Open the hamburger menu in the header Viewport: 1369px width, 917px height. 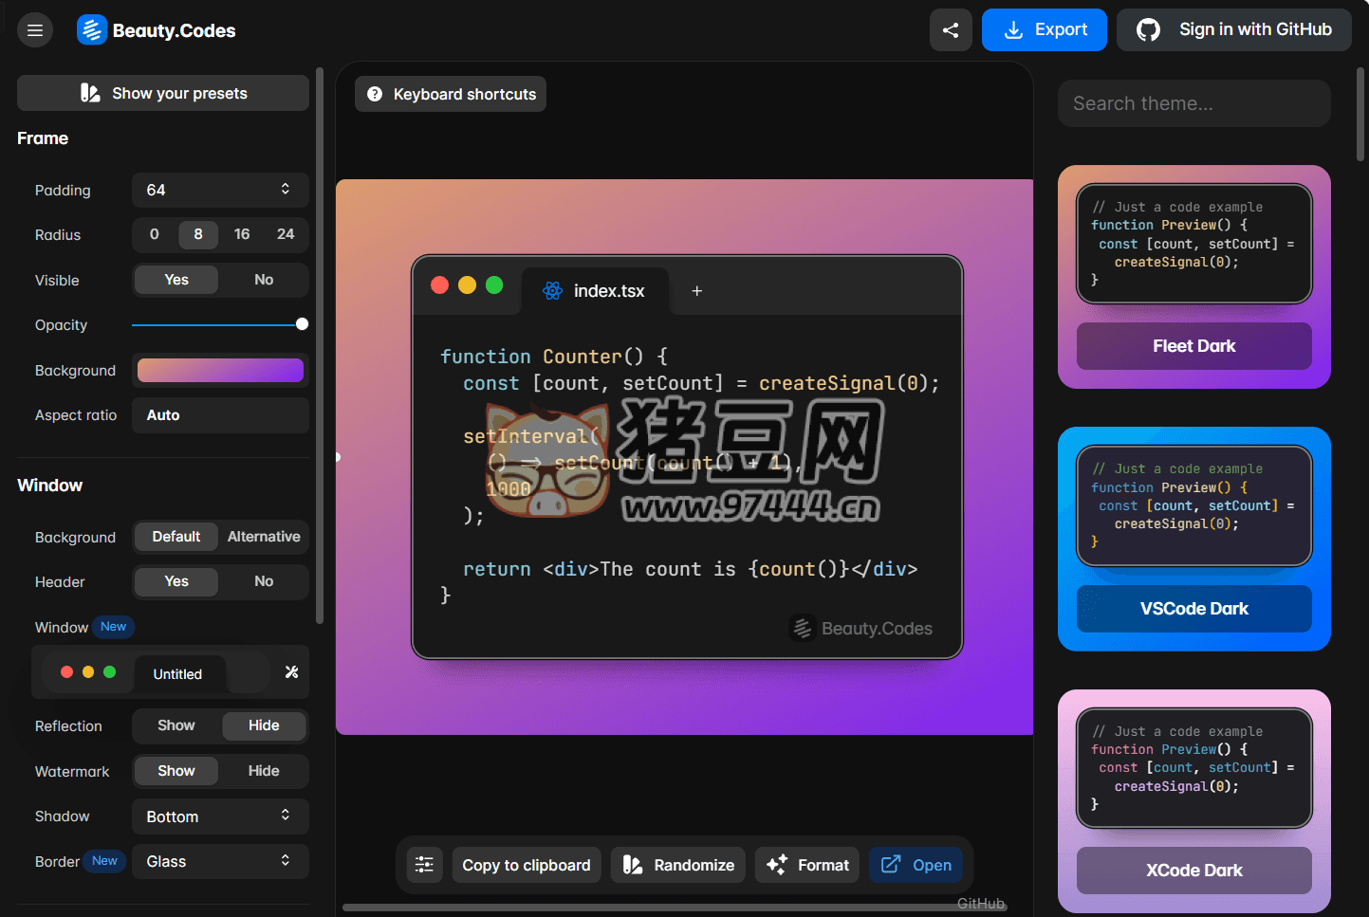coord(35,30)
